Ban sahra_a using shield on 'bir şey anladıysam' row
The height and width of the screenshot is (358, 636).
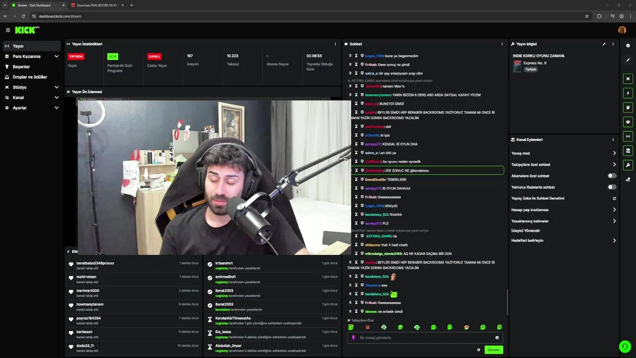pyautogui.click(x=362, y=74)
